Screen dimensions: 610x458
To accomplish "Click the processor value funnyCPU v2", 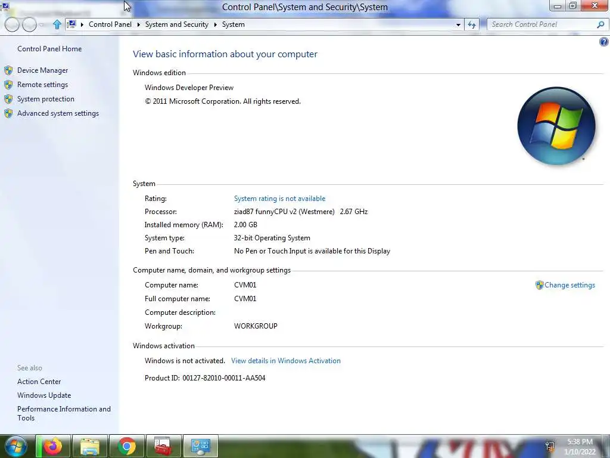I will [301, 212].
